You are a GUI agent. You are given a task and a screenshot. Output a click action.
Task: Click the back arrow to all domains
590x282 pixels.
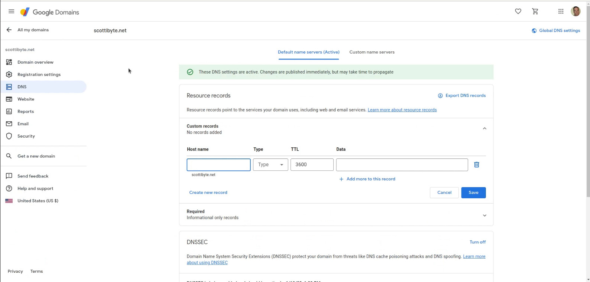(x=9, y=30)
